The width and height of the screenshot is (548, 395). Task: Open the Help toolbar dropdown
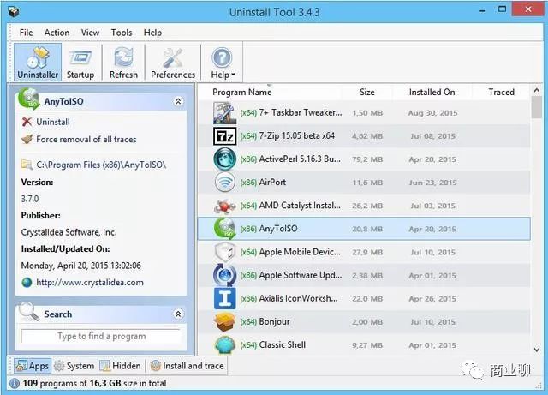[x=223, y=63]
